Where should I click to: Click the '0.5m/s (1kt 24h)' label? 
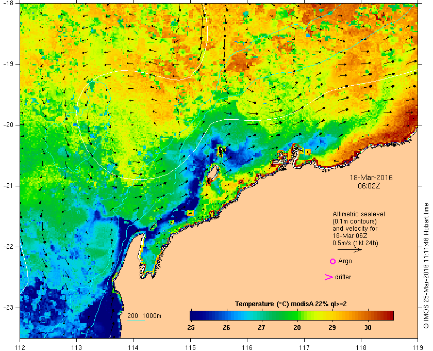tap(355, 243)
